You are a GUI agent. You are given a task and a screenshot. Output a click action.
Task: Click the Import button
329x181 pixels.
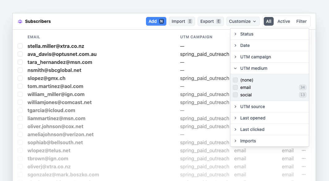[x=182, y=21]
